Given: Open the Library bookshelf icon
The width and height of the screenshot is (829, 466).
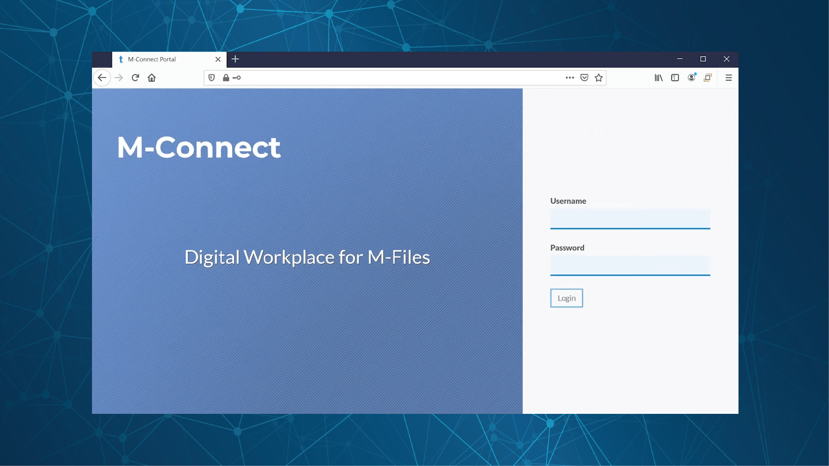Looking at the screenshot, I should pyautogui.click(x=658, y=78).
